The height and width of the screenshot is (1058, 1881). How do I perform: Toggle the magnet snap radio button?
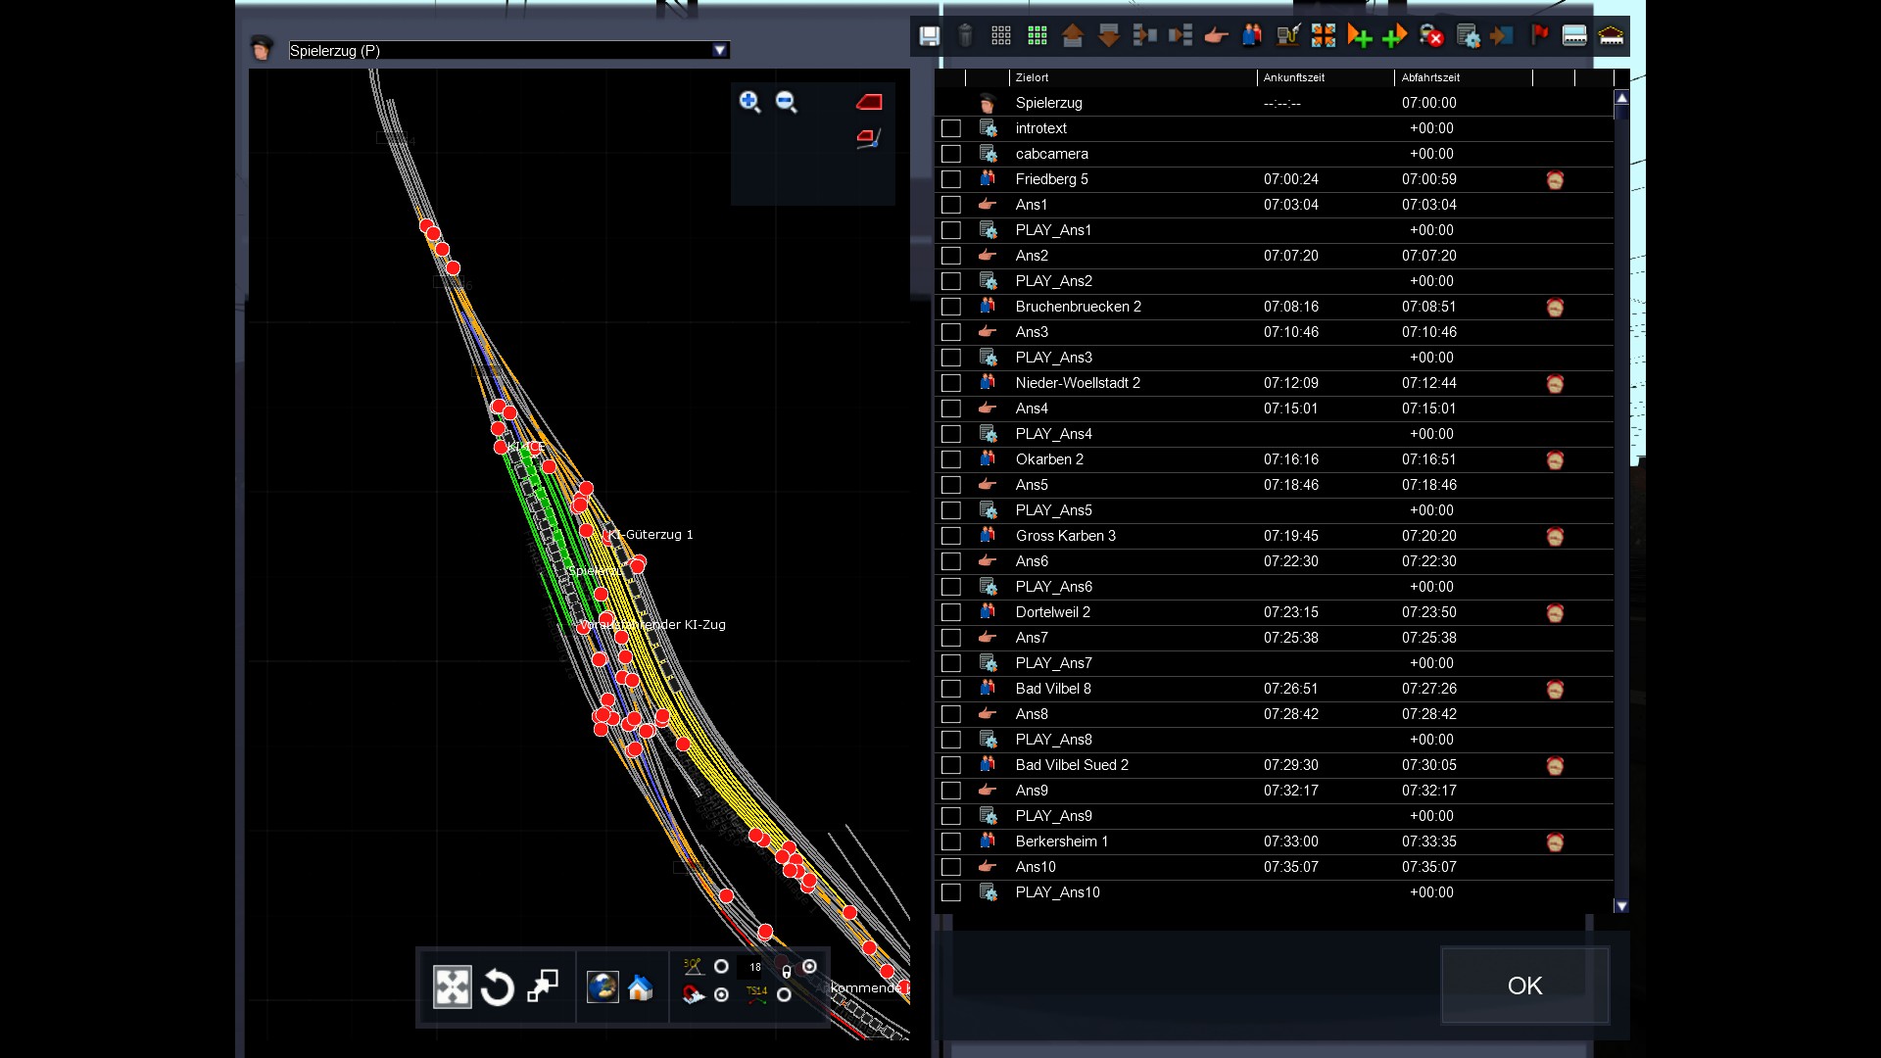[722, 995]
